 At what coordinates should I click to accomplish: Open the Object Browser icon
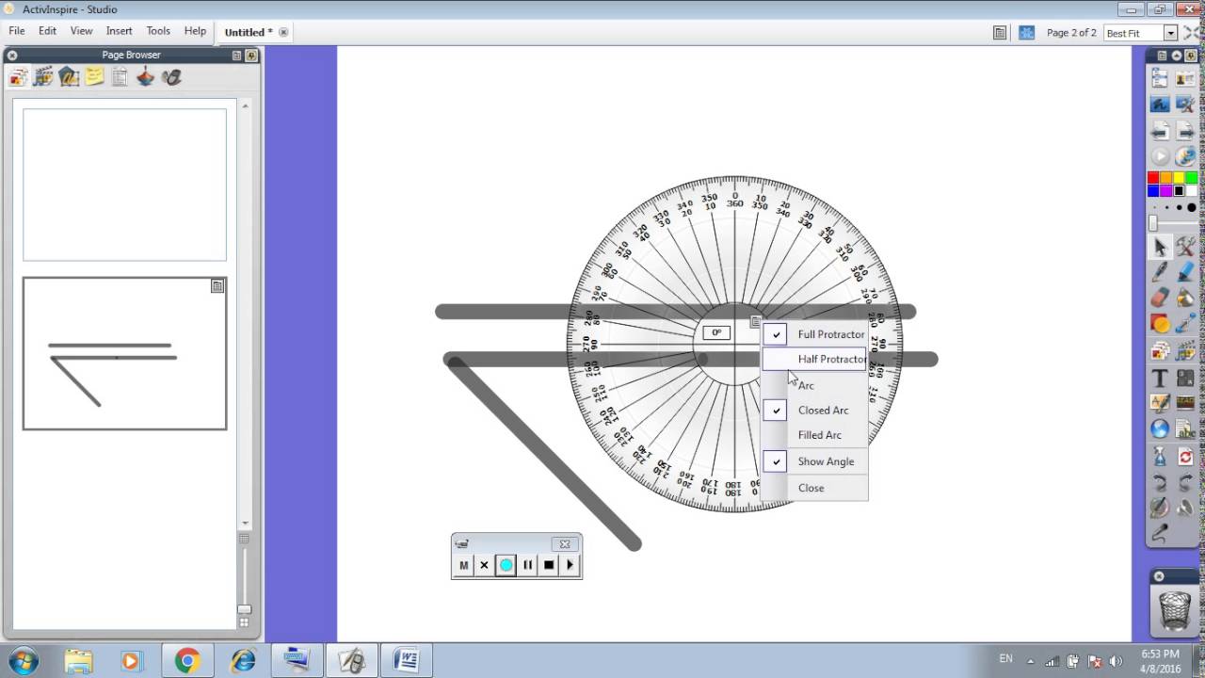(x=69, y=77)
